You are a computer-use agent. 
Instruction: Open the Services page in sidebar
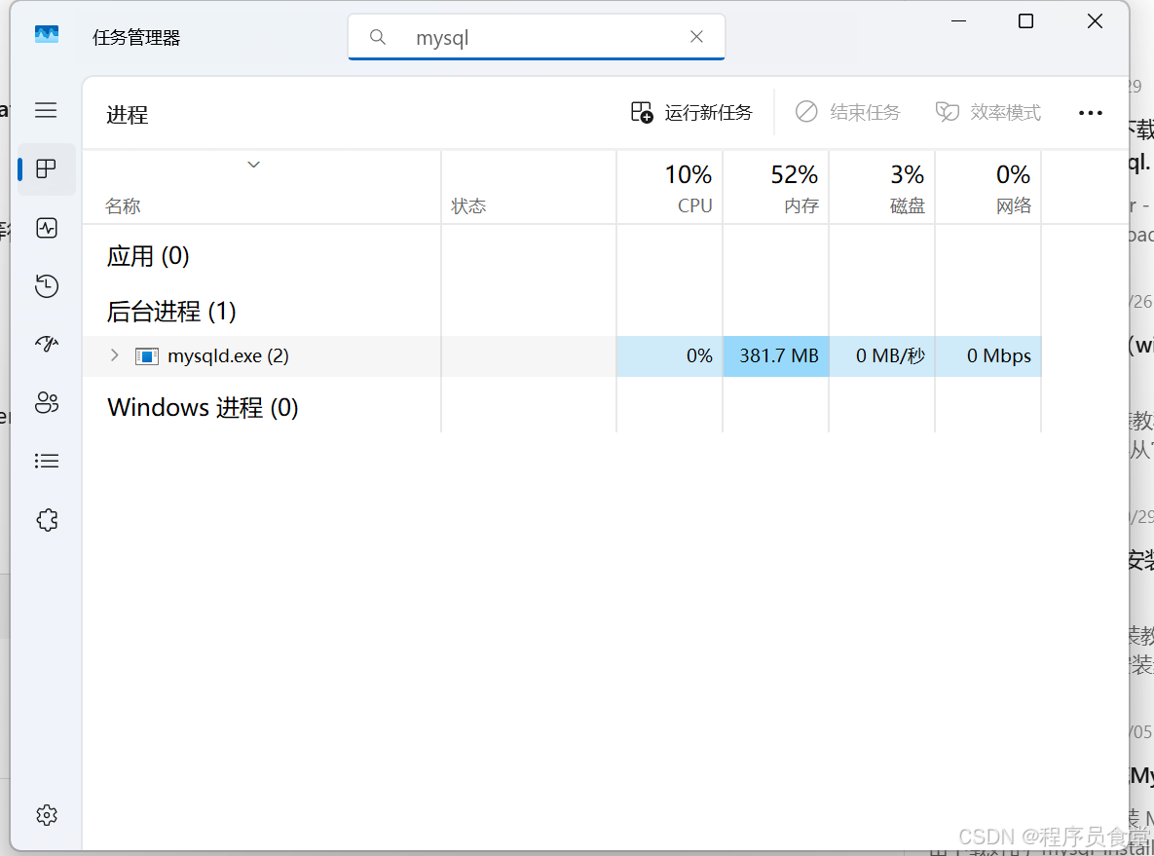pyautogui.click(x=47, y=520)
